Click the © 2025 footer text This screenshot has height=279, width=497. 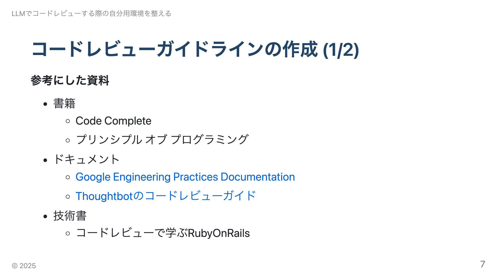click(24, 266)
